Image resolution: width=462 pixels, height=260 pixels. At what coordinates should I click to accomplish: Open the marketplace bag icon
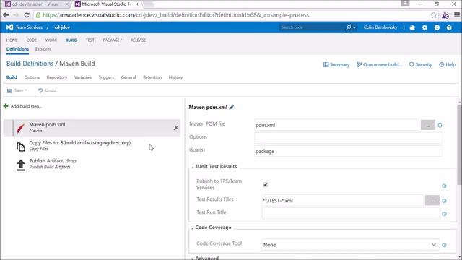coord(412,27)
